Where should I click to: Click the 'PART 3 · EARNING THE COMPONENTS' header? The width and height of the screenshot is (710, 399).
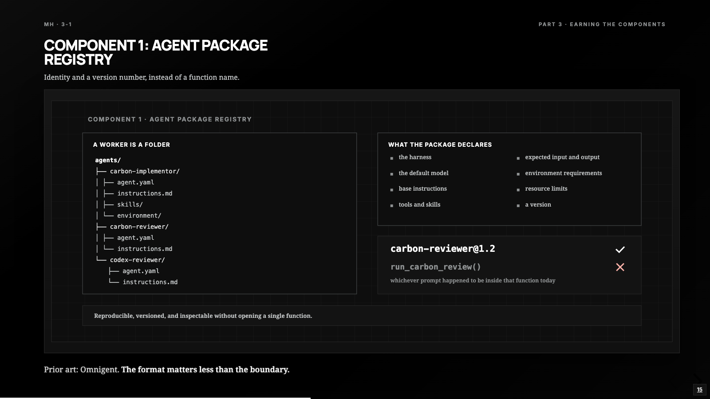click(x=602, y=24)
